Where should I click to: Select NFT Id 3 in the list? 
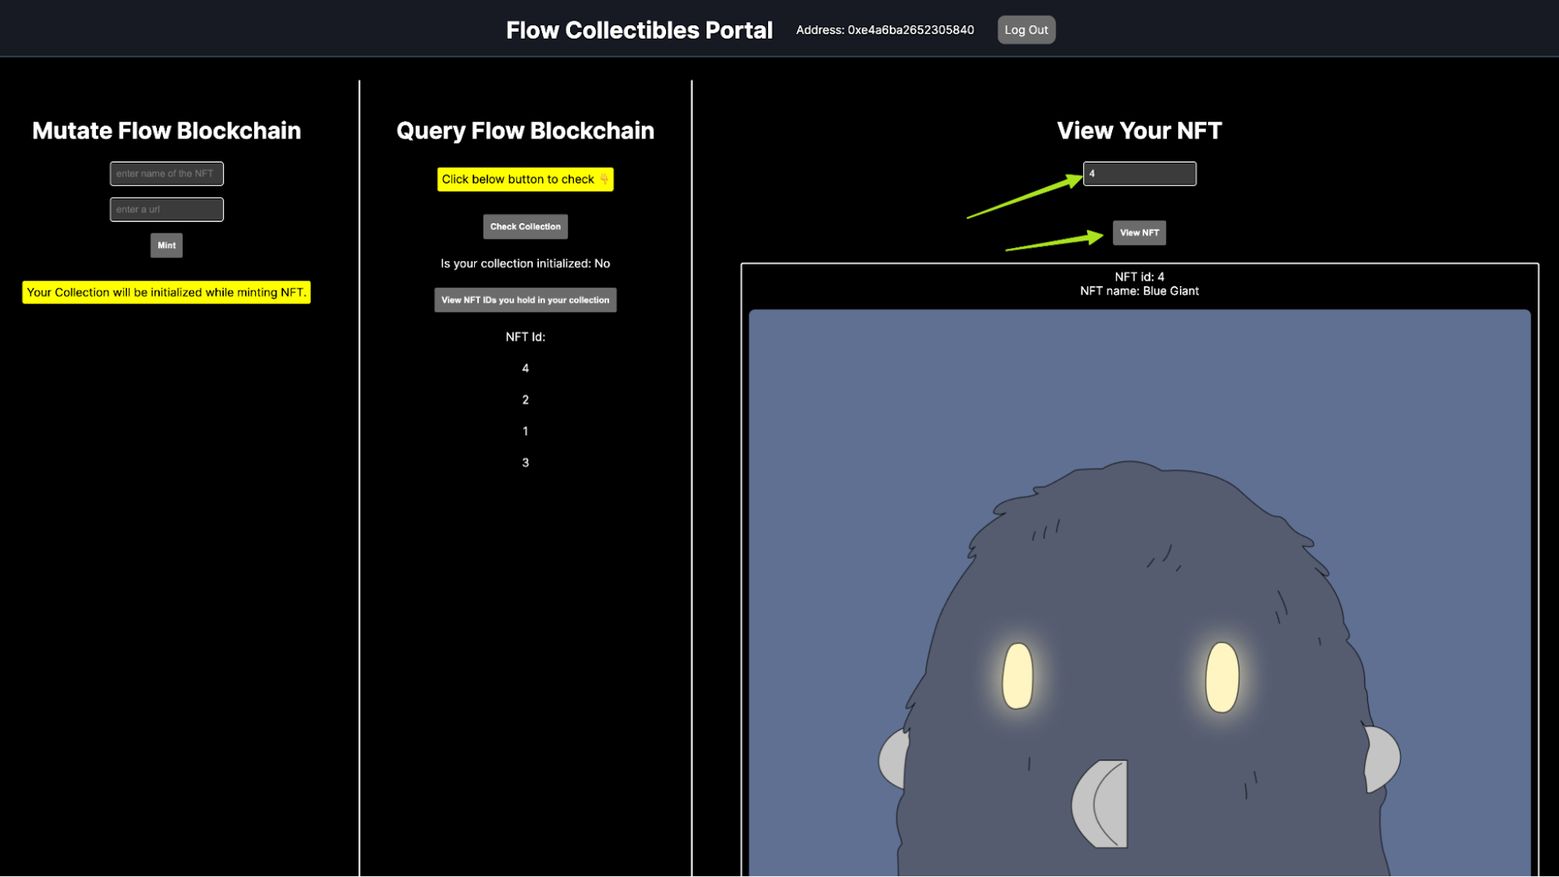(x=525, y=462)
